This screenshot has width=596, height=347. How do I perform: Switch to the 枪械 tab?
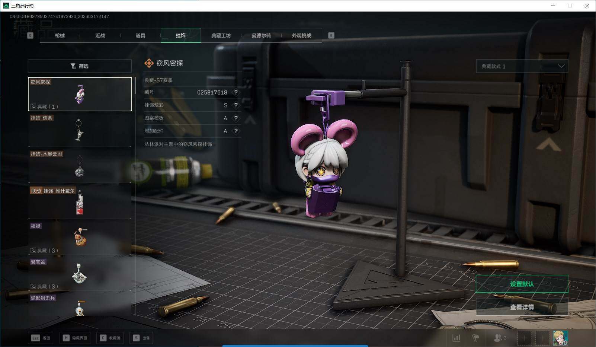click(60, 35)
